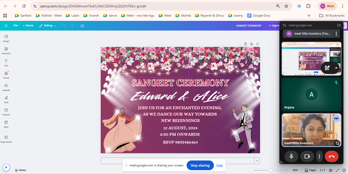
Task: End the Meet call with red button
Action: click(332, 156)
